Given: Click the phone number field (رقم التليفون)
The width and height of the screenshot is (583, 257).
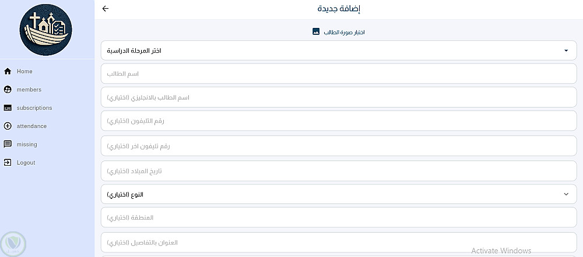Looking at the screenshot, I should click(338, 121).
